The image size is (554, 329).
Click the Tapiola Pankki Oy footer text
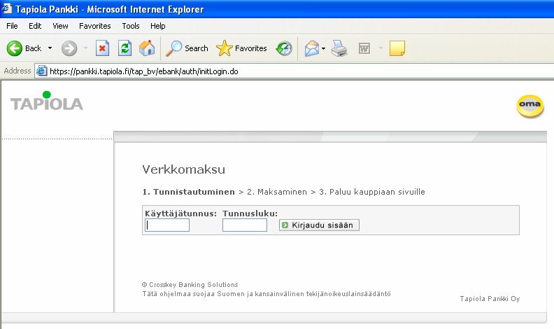click(x=490, y=299)
